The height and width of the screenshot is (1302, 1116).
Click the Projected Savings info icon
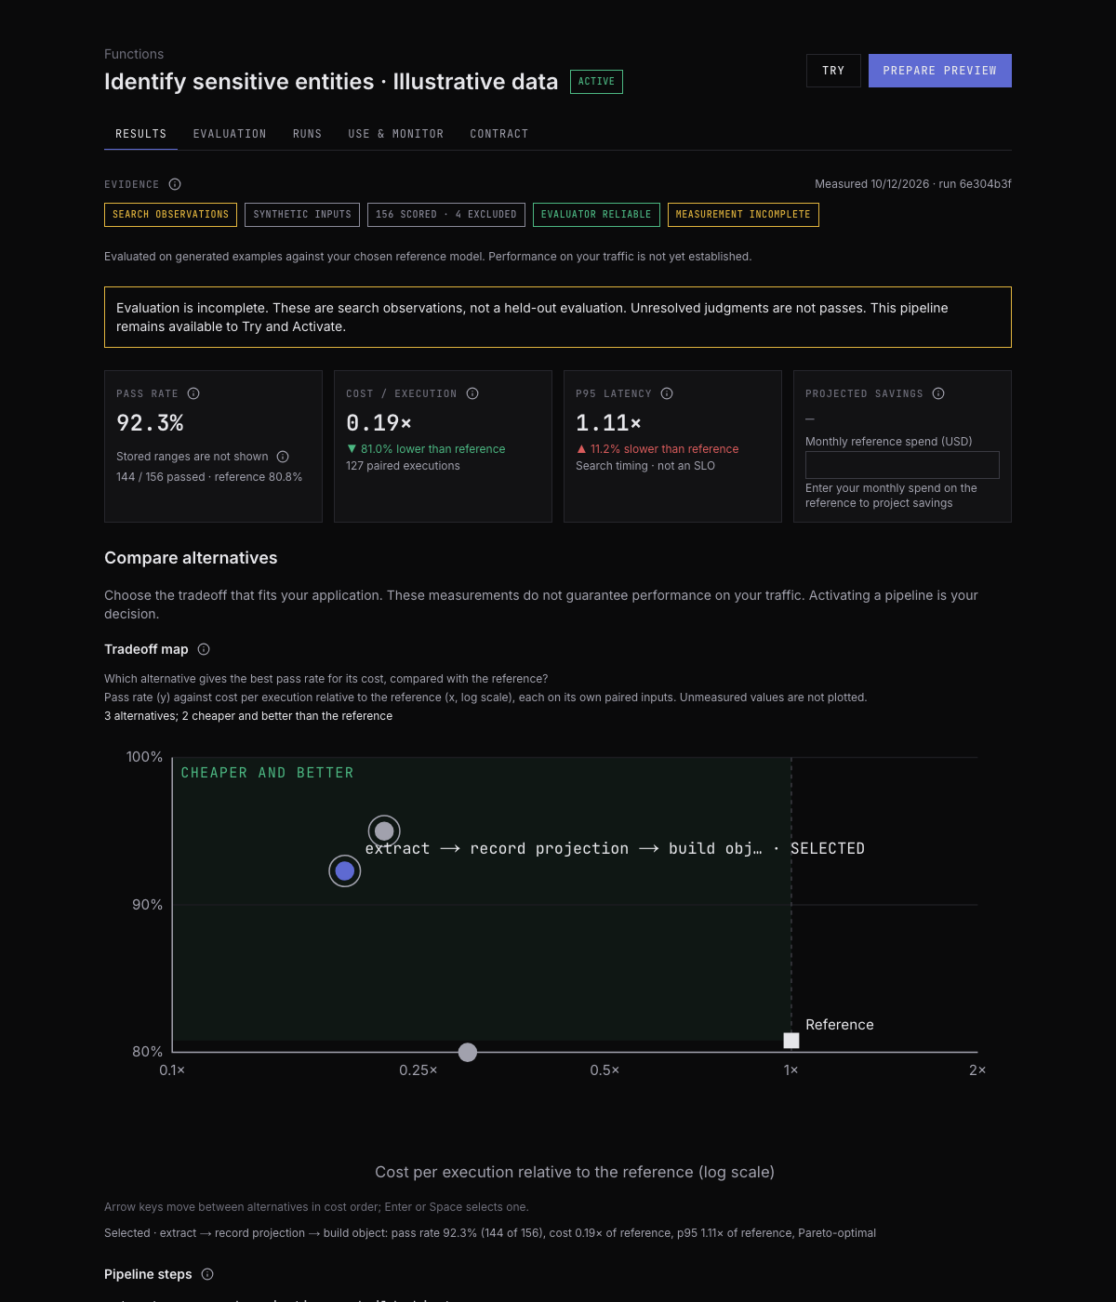click(x=938, y=393)
